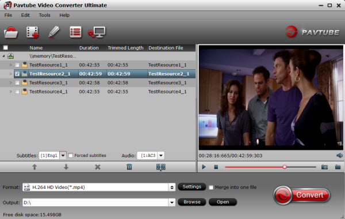This screenshot has height=219, width=345.
Task: Click the split video icon below list
Action: pos(161,167)
